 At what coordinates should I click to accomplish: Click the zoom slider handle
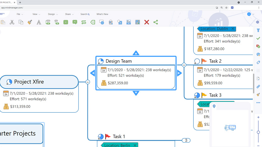point(258,132)
